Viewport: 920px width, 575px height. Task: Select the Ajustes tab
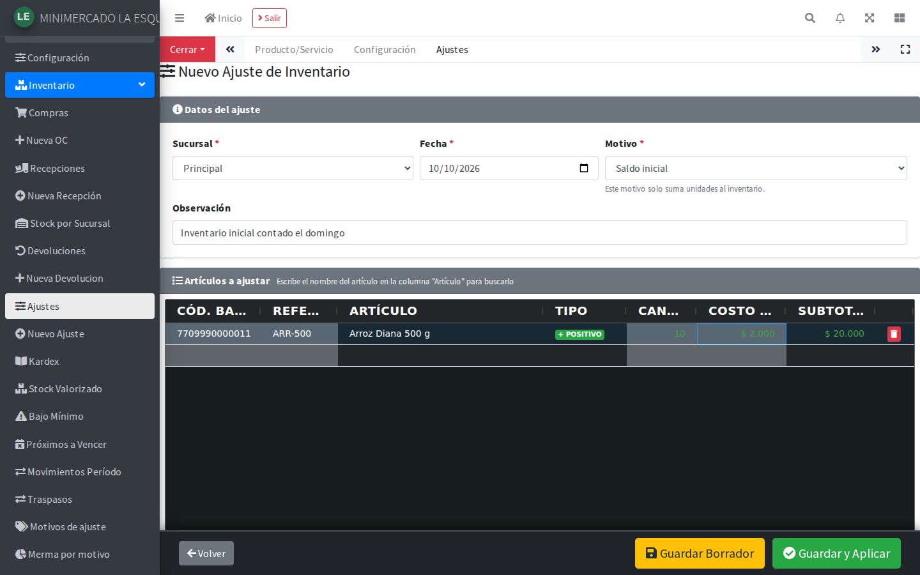pos(452,49)
